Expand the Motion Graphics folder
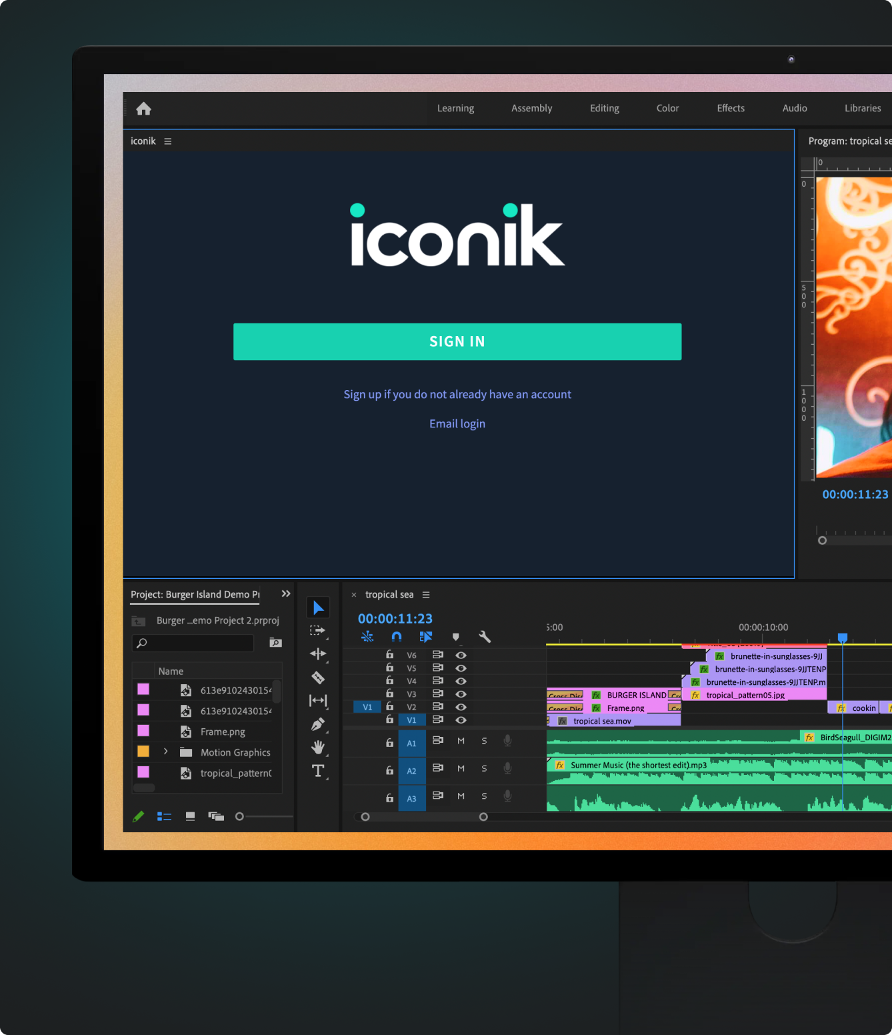892x1035 pixels. tap(165, 751)
